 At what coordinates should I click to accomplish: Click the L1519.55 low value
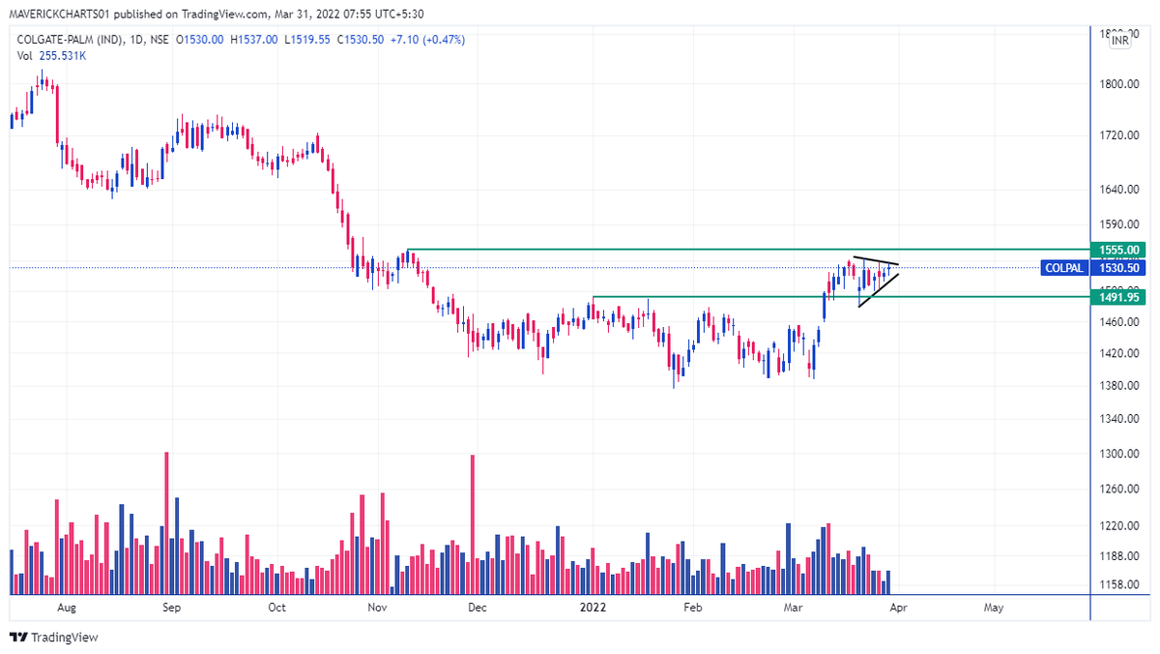[306, 40]
